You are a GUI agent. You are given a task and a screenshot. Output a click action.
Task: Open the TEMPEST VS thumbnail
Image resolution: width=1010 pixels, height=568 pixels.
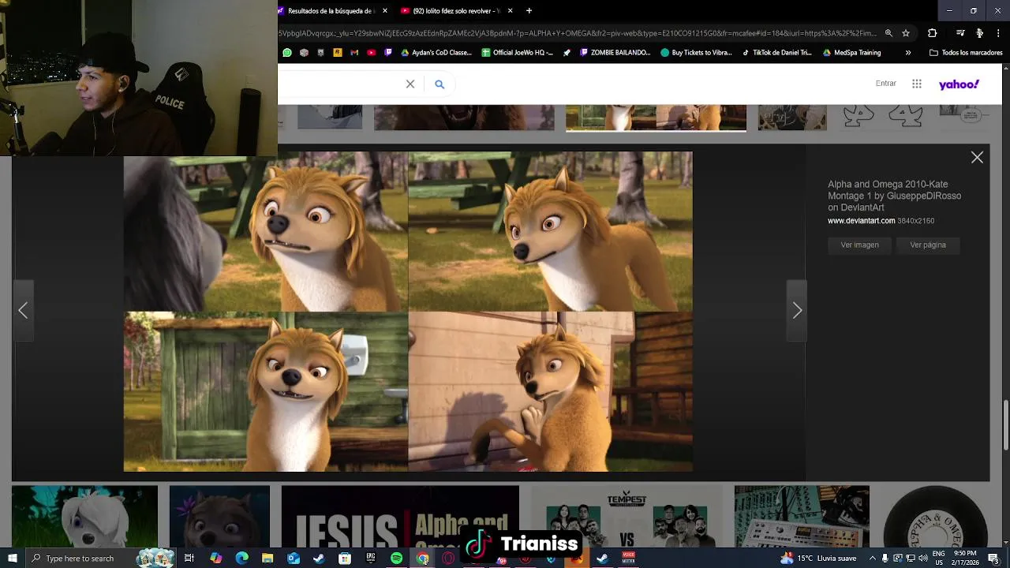[x=627, y=517]
